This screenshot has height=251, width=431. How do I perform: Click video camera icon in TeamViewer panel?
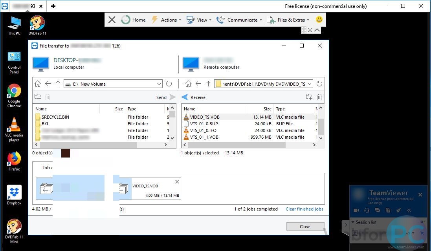point(356,210)
